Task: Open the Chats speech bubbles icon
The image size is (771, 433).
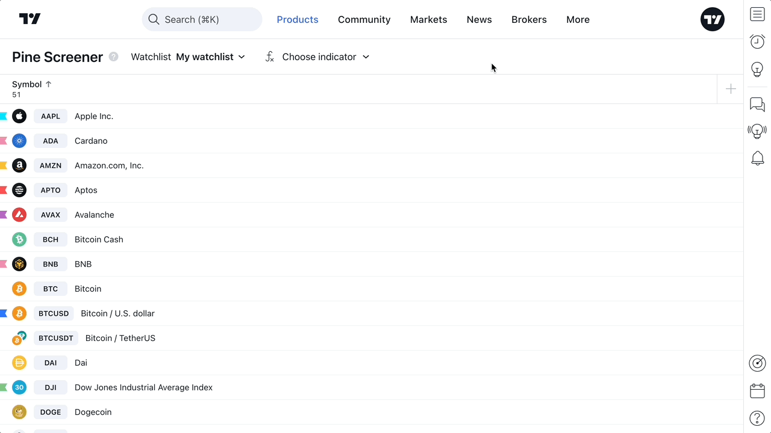Action: [x=757, y=105]
